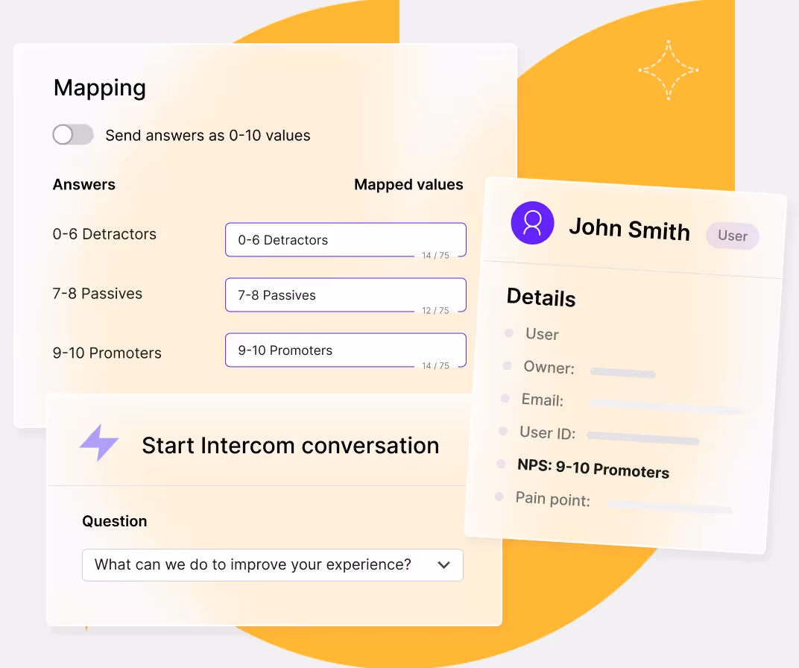
Task: Click the Details heading
Action: 541,297
